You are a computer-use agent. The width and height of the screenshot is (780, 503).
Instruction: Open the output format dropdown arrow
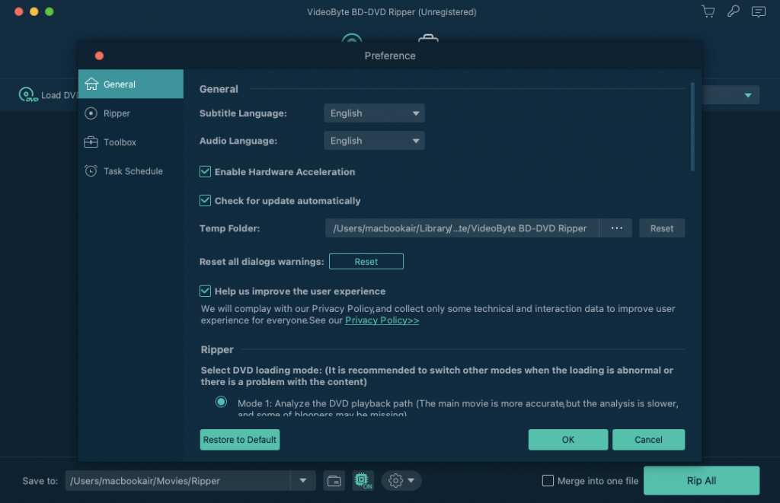tap(748, 95)
